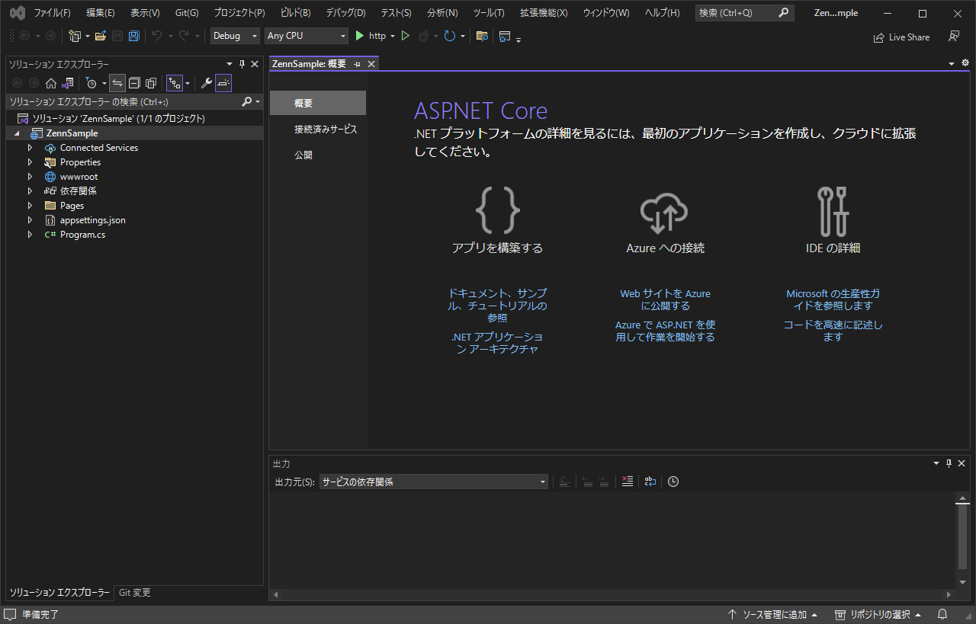Open the Debug configuration dropdown

(x=235, y=36)
